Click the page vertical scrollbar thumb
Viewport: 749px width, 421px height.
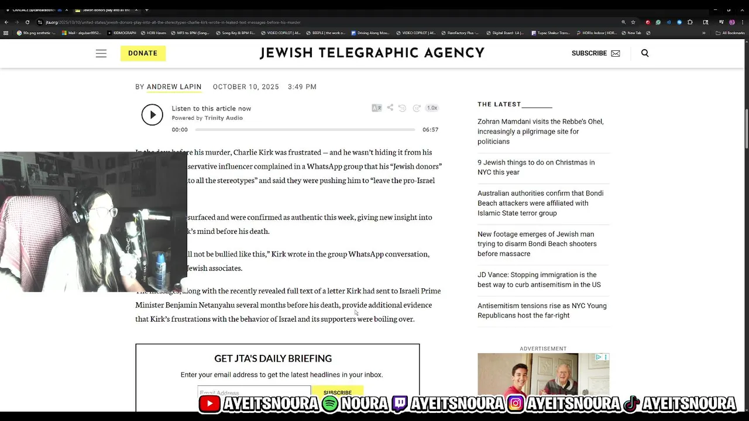(746, 129)
